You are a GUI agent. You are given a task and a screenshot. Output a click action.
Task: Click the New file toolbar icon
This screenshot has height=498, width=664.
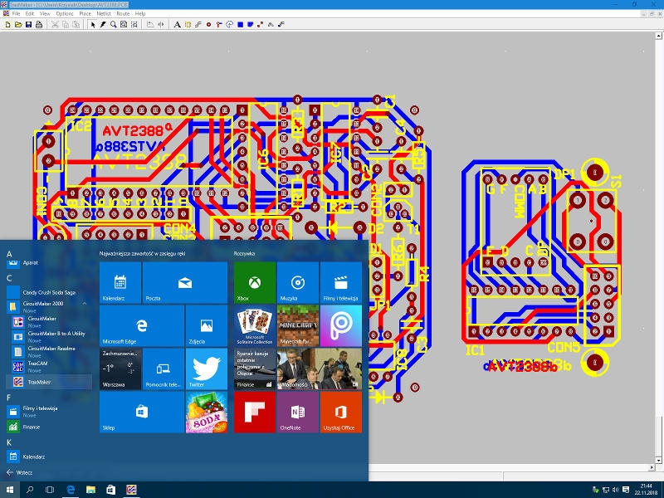pos(8,25)
